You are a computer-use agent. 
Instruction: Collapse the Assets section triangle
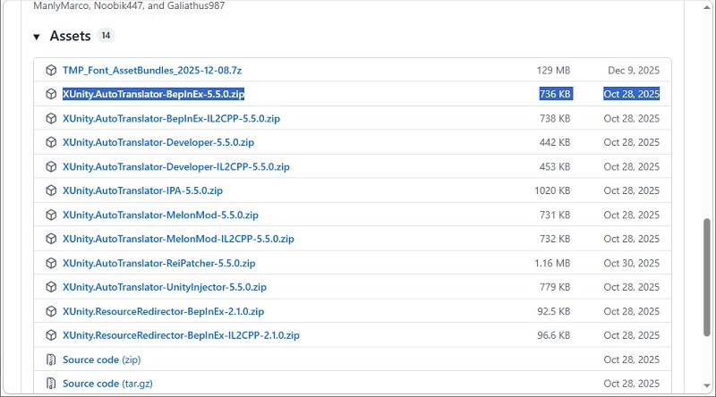pos(37,37)
